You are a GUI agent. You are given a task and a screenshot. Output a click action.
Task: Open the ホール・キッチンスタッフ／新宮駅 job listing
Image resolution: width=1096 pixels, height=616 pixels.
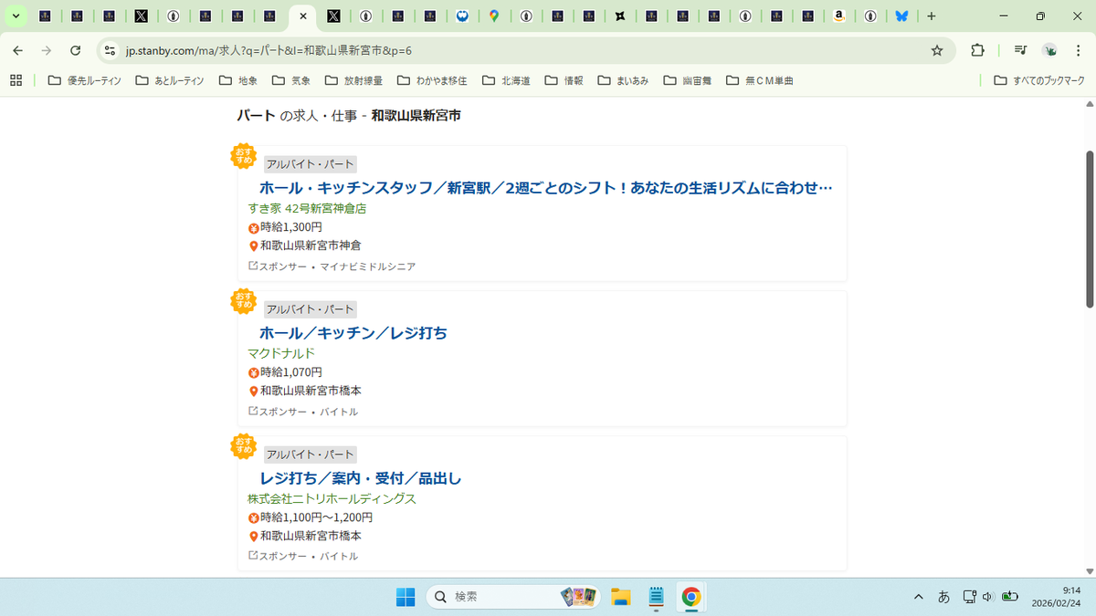tap(546, 188)
